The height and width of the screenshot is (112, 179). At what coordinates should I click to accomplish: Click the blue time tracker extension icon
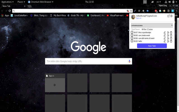(173, 11)
